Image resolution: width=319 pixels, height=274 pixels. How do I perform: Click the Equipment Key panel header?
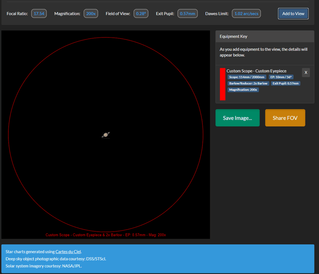tap(265, 36)
